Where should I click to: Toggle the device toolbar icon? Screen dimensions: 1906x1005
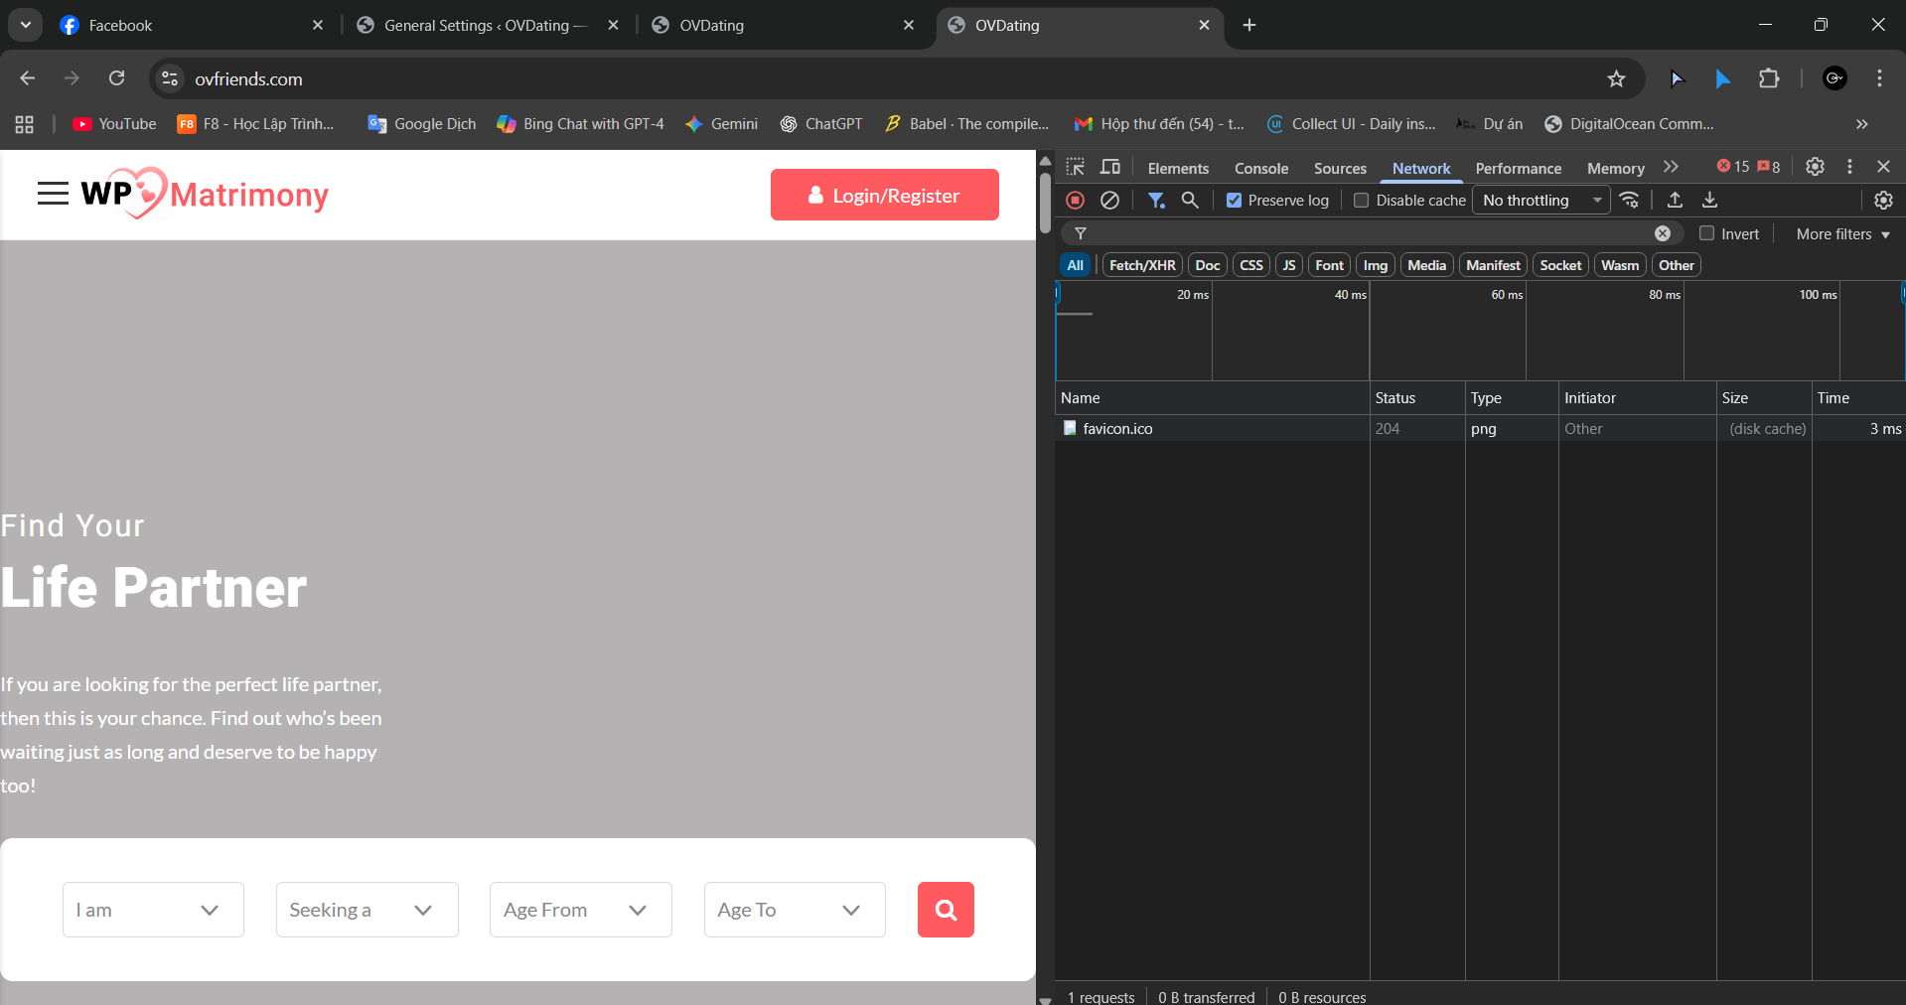[x=1110, y=167]
